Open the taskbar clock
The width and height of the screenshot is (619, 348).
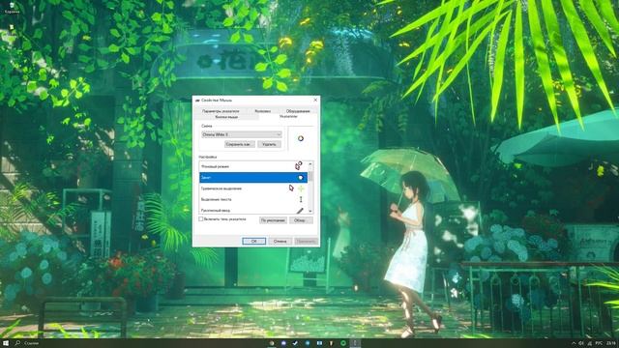611,343
